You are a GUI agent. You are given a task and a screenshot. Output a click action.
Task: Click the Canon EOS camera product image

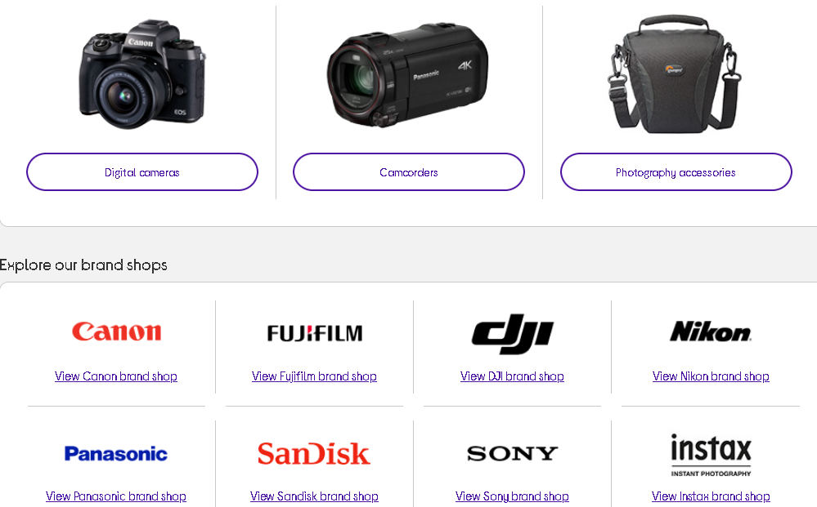[x=142, y=74]
